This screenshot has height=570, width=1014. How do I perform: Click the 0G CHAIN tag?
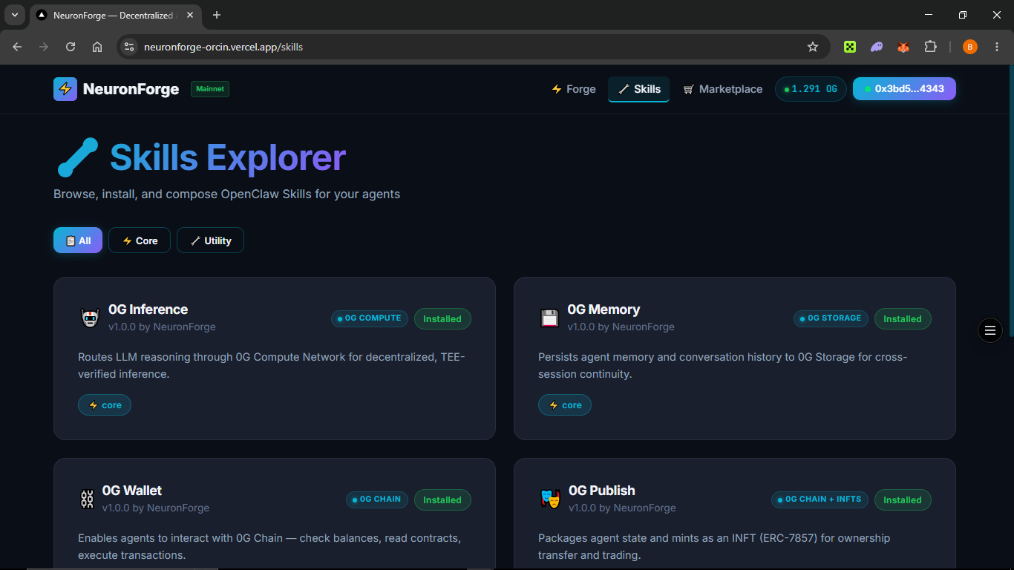tap(377, 499)
